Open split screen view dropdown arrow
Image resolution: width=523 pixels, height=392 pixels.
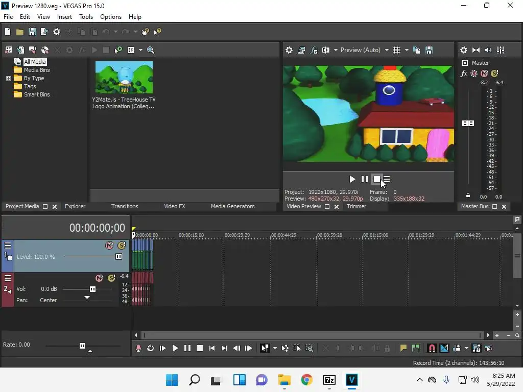tap(336, 50)
